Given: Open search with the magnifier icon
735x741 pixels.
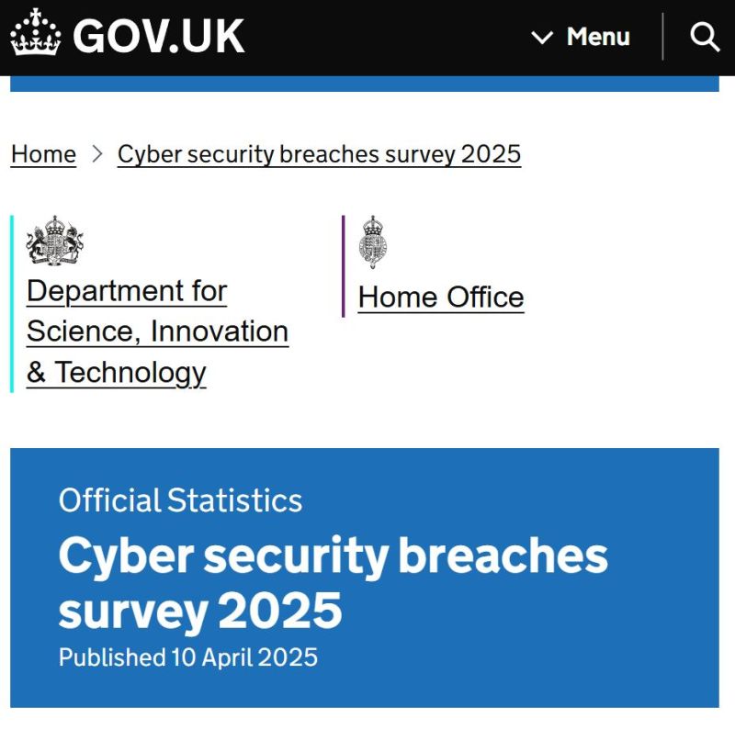Looking at the screenshot, I should point(705,37).
